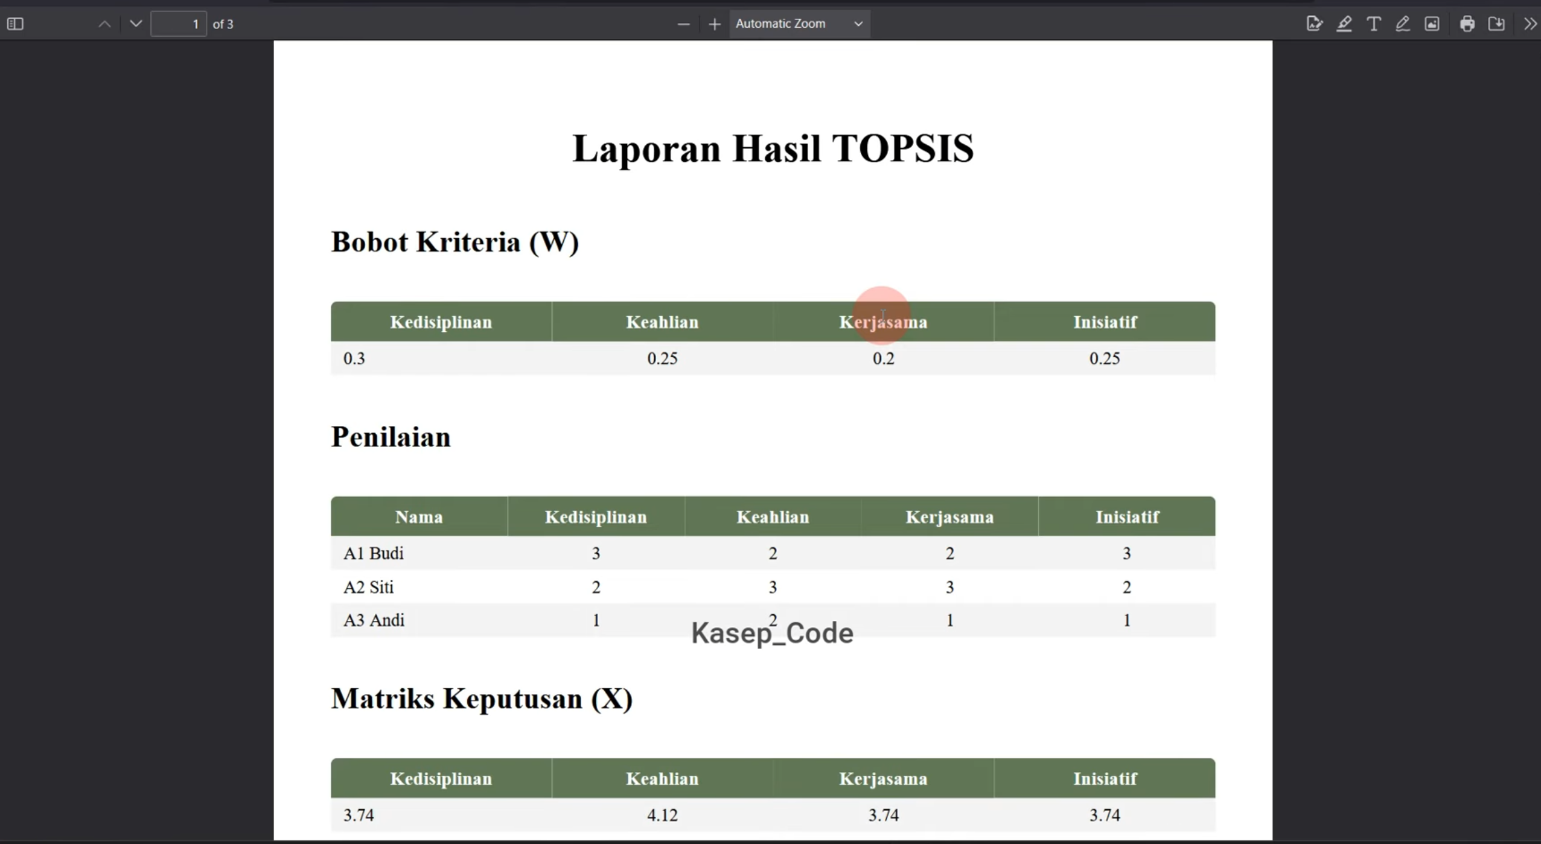Select the add signature tool
The height and width of the screenshot is (844, 1541).
[1314, 24]
